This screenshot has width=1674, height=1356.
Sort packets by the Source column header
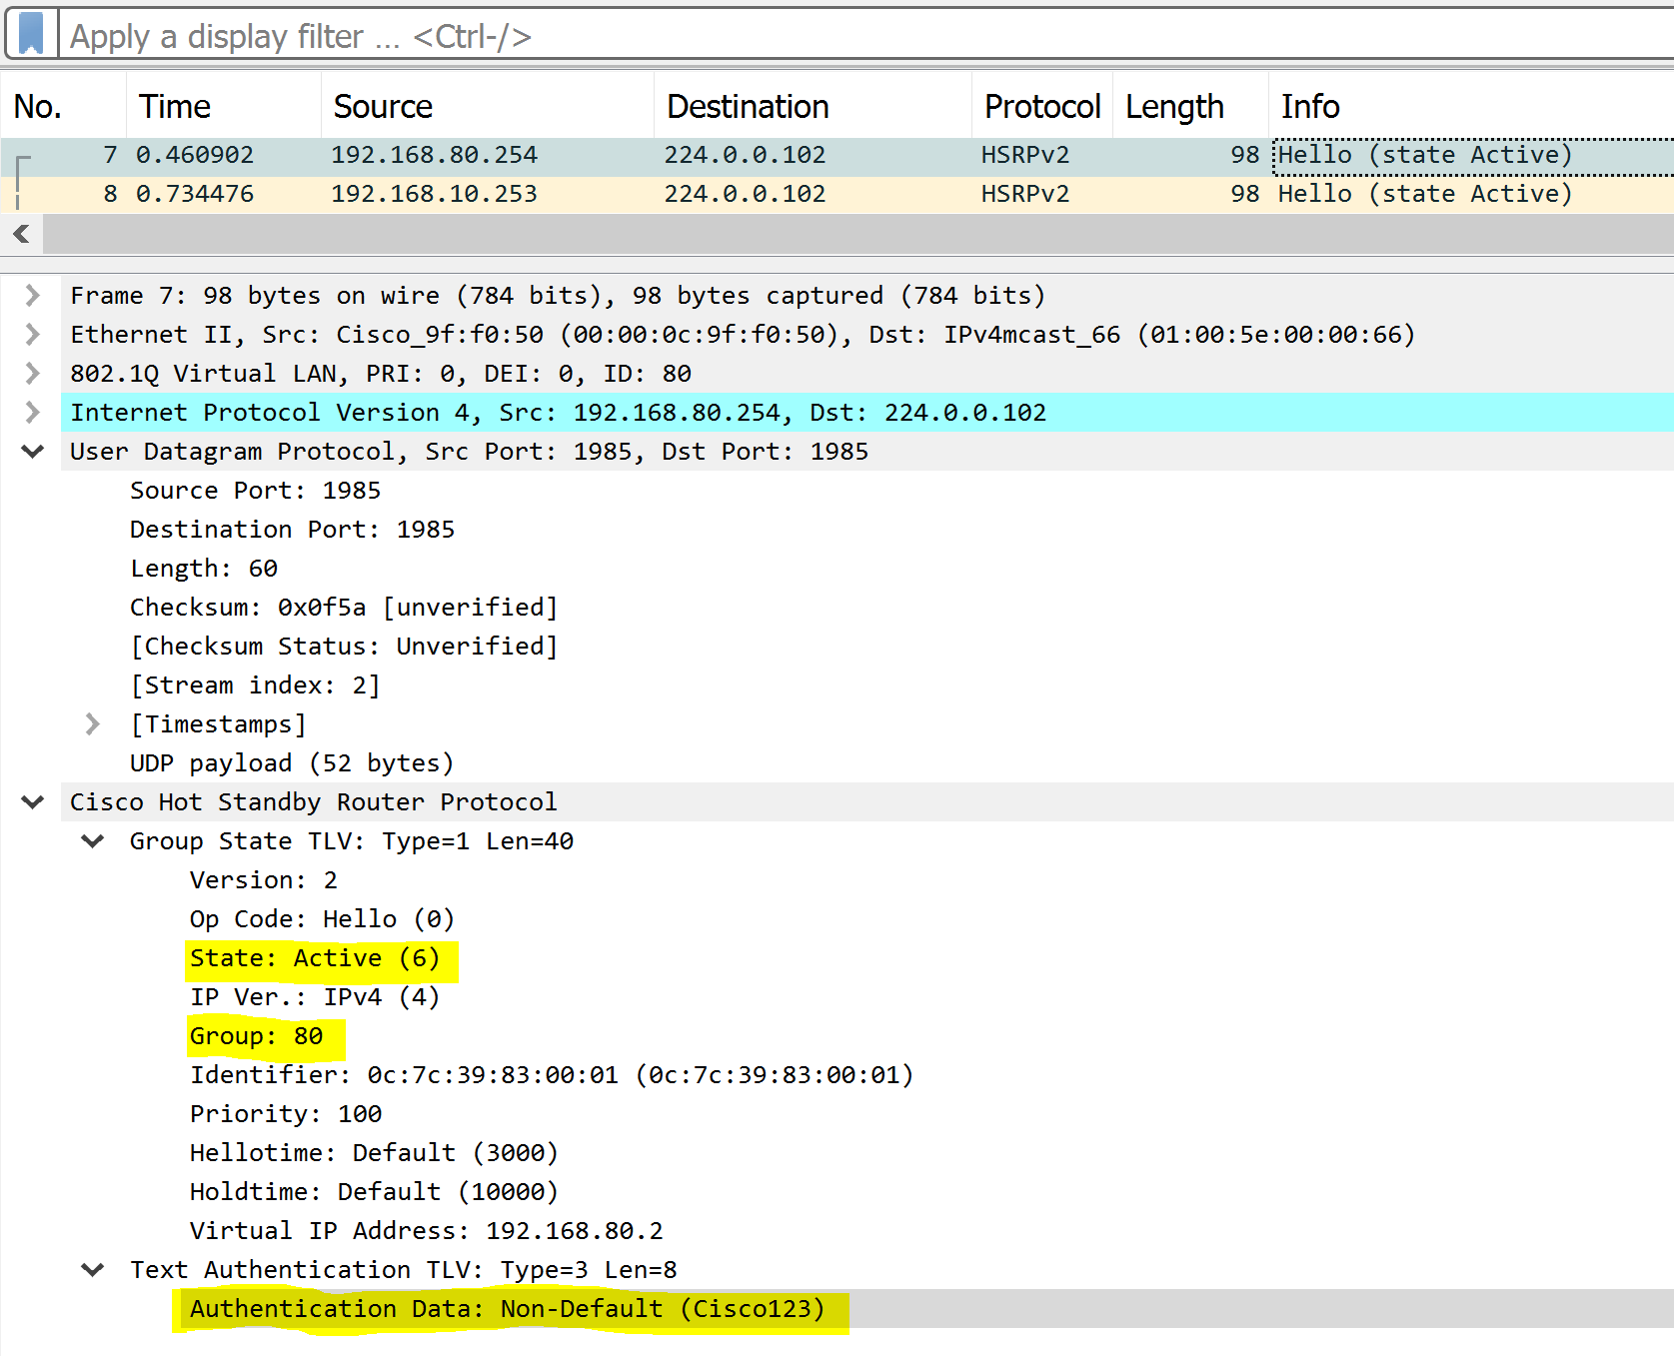point(487,106)
